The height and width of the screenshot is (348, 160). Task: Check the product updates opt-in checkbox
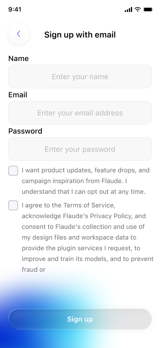tap(13, 171)
